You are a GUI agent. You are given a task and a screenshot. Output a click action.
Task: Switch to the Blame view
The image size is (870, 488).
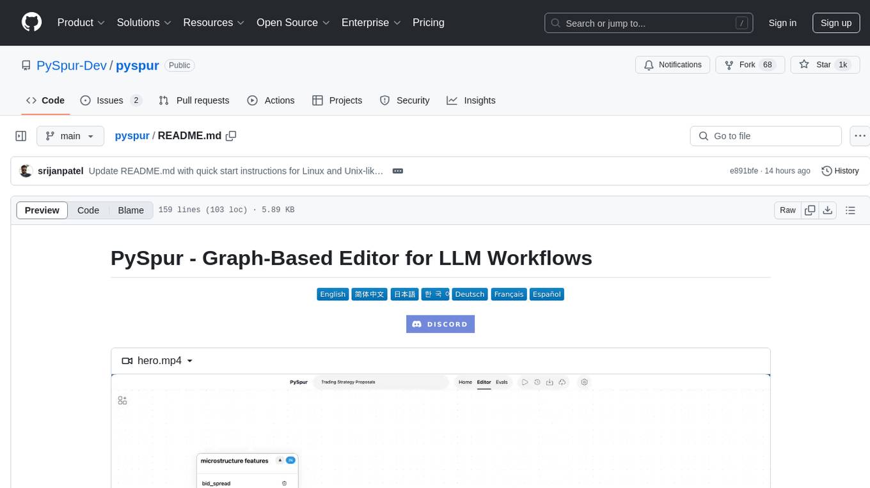point(130,210)
